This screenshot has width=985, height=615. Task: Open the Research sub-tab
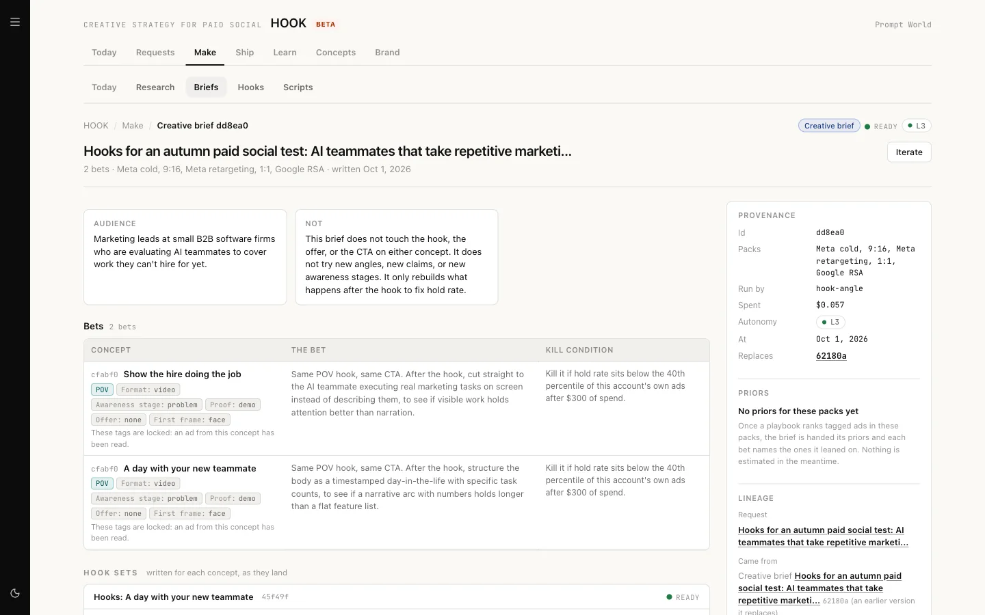[x=155, y=87]
